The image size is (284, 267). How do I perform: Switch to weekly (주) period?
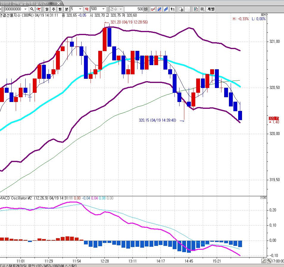53,9
